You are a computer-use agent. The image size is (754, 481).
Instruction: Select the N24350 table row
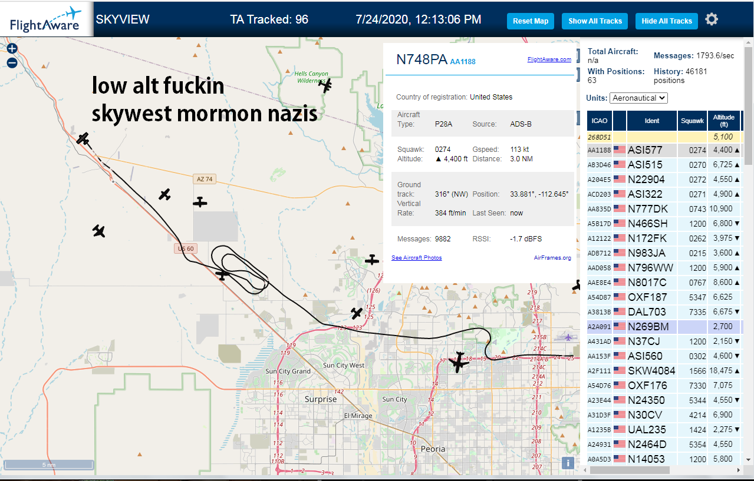[664, 400]
